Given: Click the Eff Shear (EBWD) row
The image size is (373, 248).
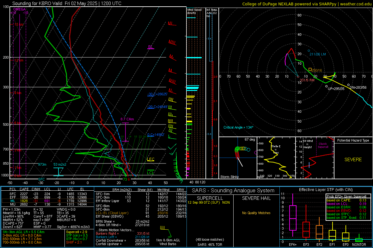Looking at the screenshot, I should (141, 217).
